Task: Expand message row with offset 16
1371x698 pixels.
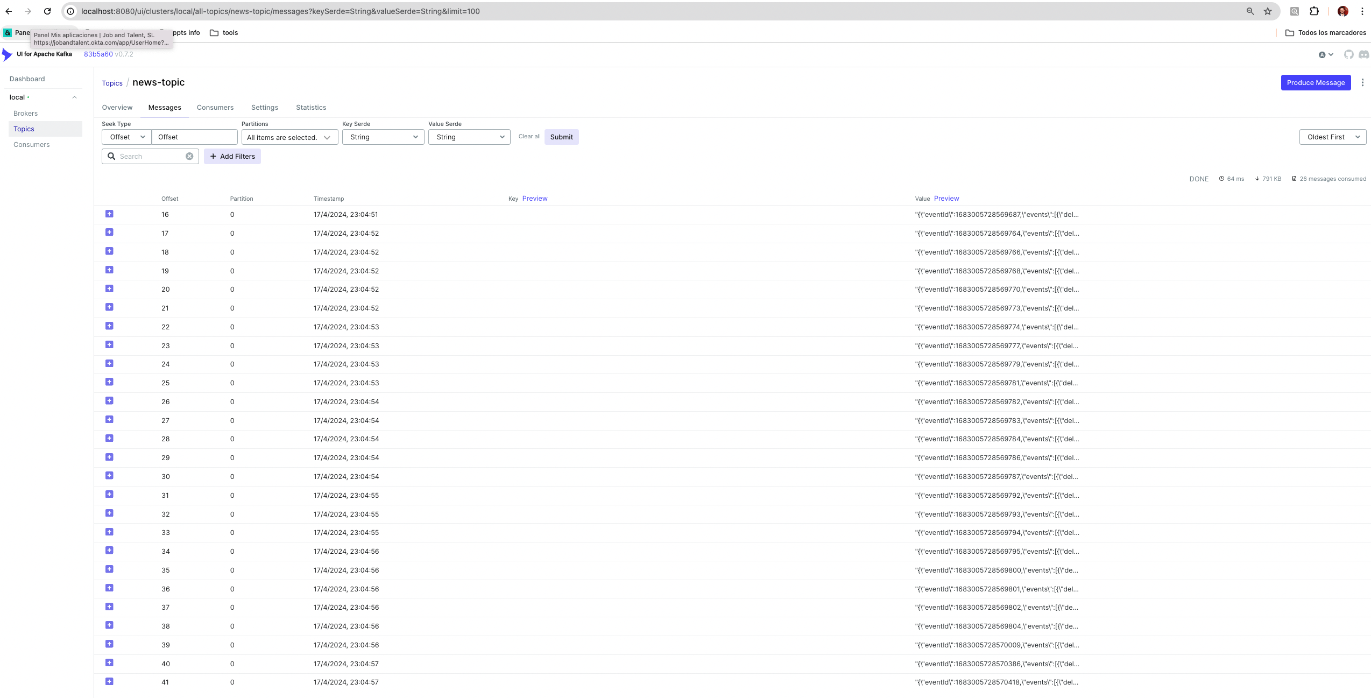Action: 109,214
